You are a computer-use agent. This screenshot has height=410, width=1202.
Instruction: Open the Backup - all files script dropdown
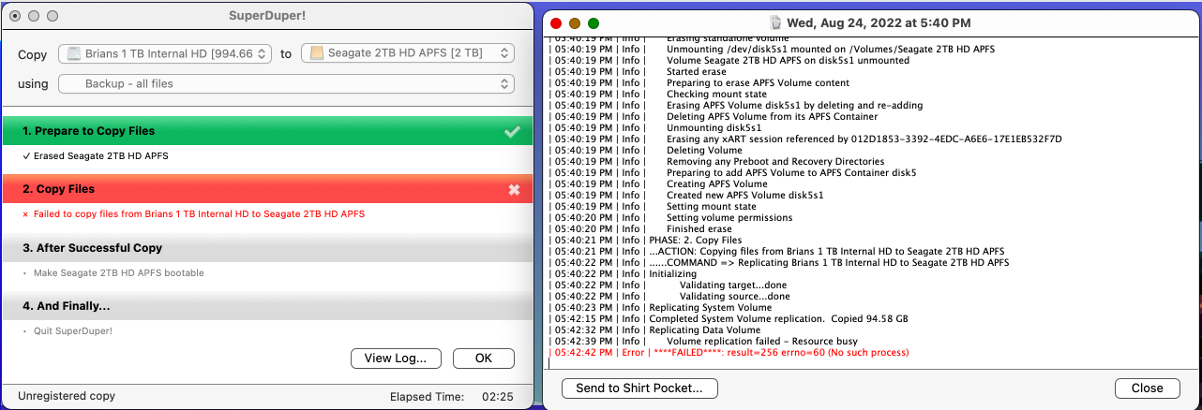coord(286,84)
